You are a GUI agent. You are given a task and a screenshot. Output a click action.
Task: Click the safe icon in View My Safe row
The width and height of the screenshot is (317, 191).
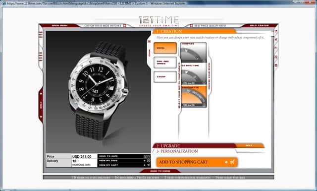coord(149,161)
